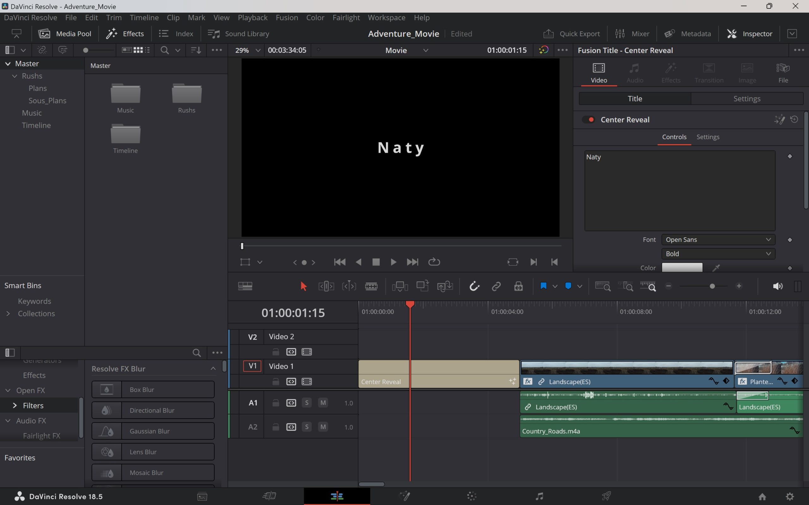Mute audio track A1

pyautogui.click(x=323, y=403)
